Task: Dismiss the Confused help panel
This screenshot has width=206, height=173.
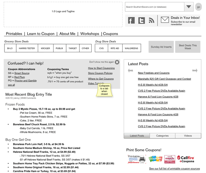Action: point(117,62)
